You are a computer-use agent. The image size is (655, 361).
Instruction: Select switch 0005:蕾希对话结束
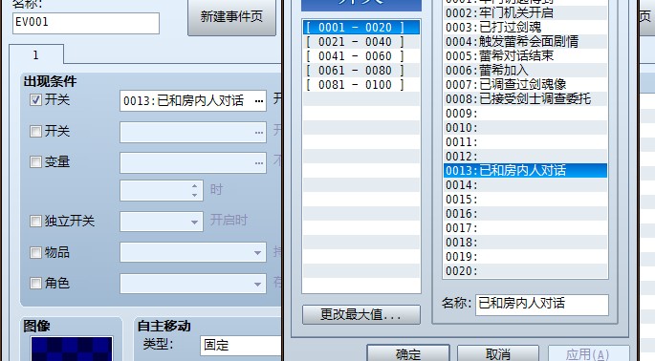(525, 56)
